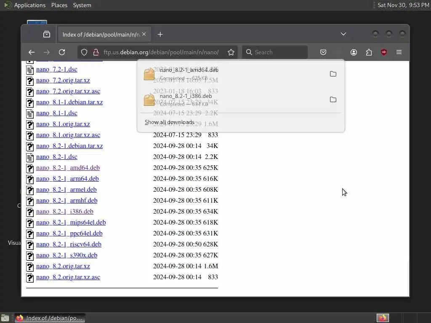Click the padlock site info icon

pos(96,52)
